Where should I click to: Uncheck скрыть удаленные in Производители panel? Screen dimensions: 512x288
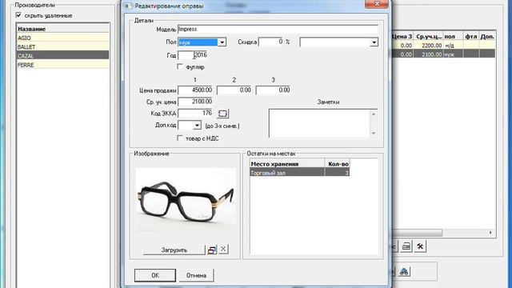[x=18, y=15]
